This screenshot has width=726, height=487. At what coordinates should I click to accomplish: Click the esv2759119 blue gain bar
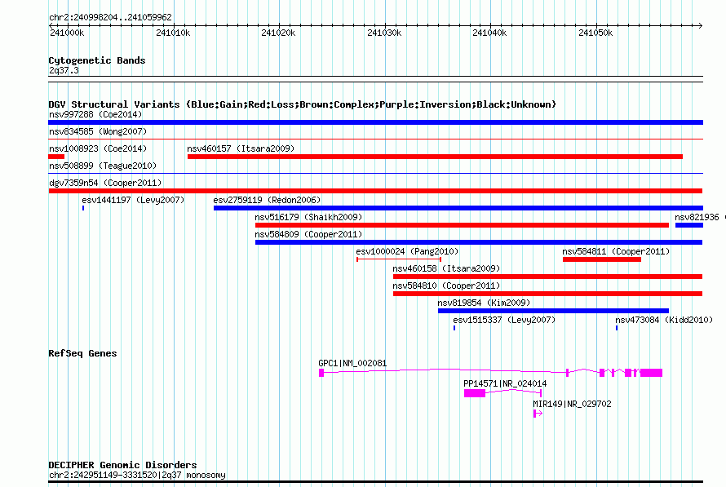point(458,208)
